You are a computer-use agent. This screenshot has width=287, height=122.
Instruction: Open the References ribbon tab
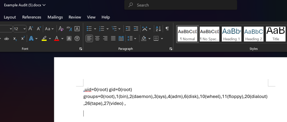point(32,17)
